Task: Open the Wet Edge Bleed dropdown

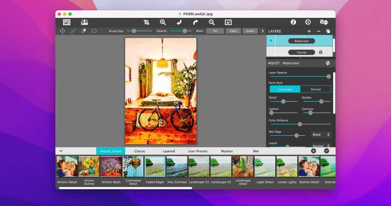Action: tap(321, 135)
